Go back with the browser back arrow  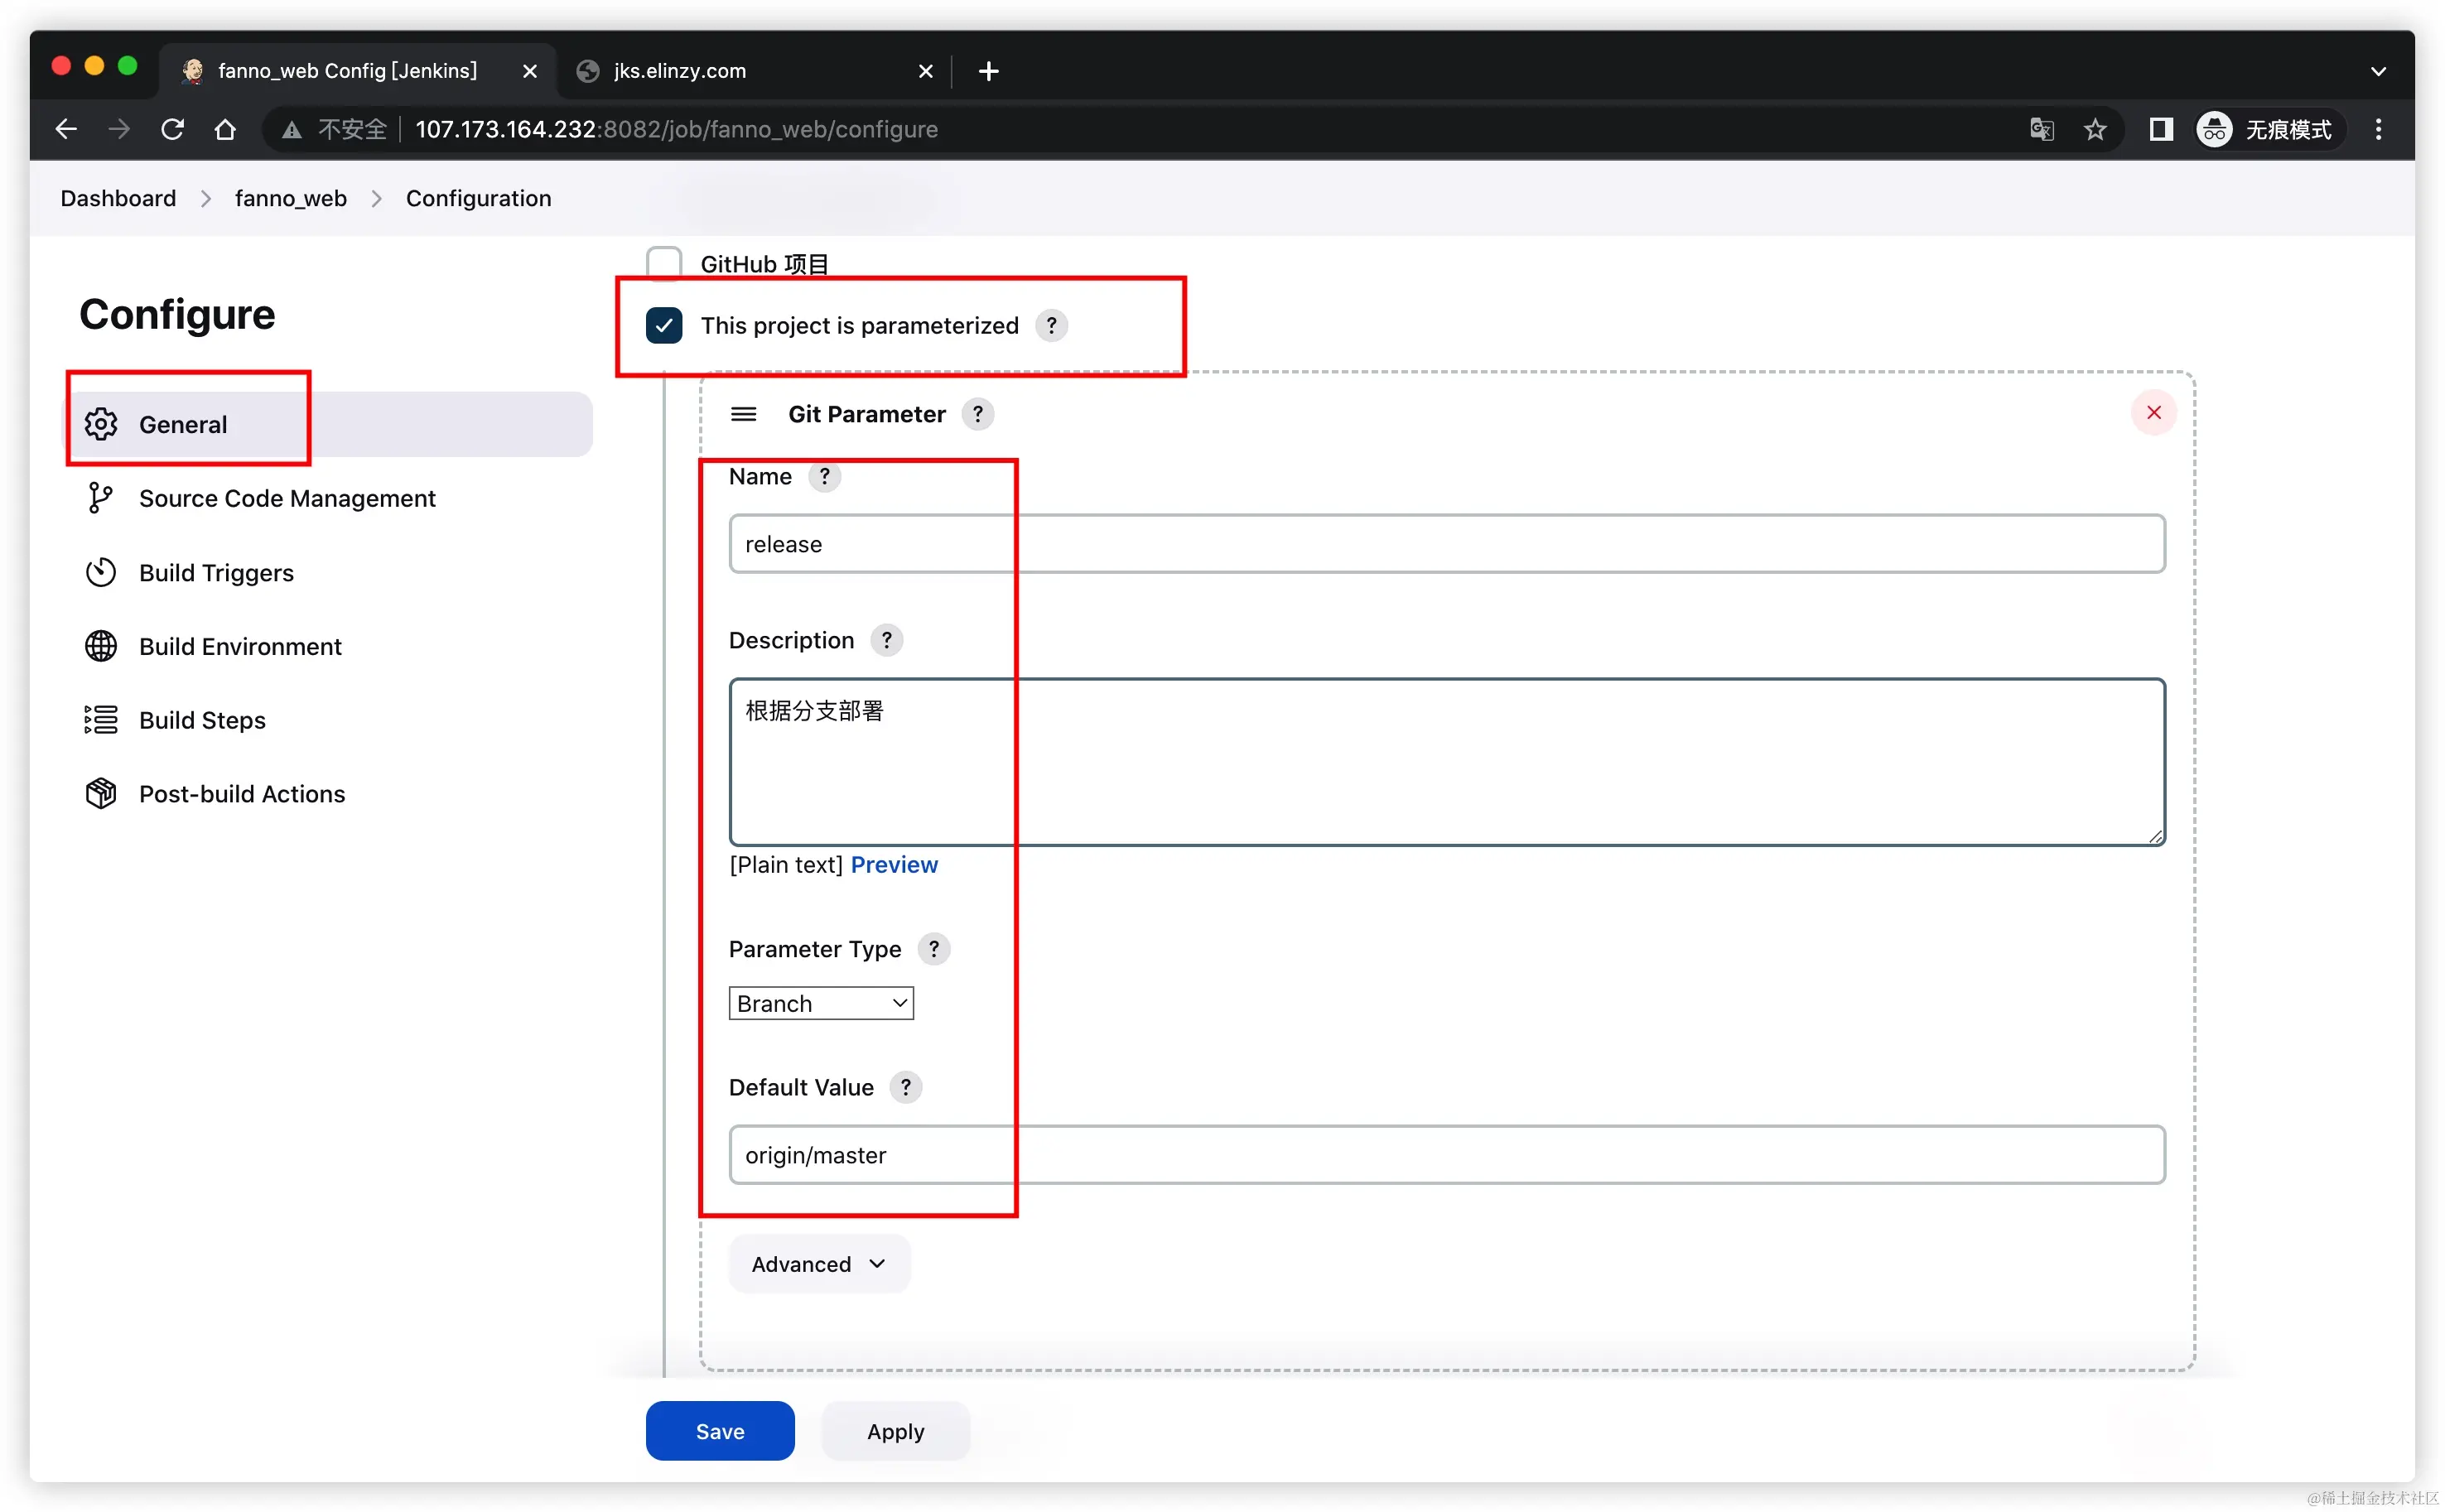(66, 129)
